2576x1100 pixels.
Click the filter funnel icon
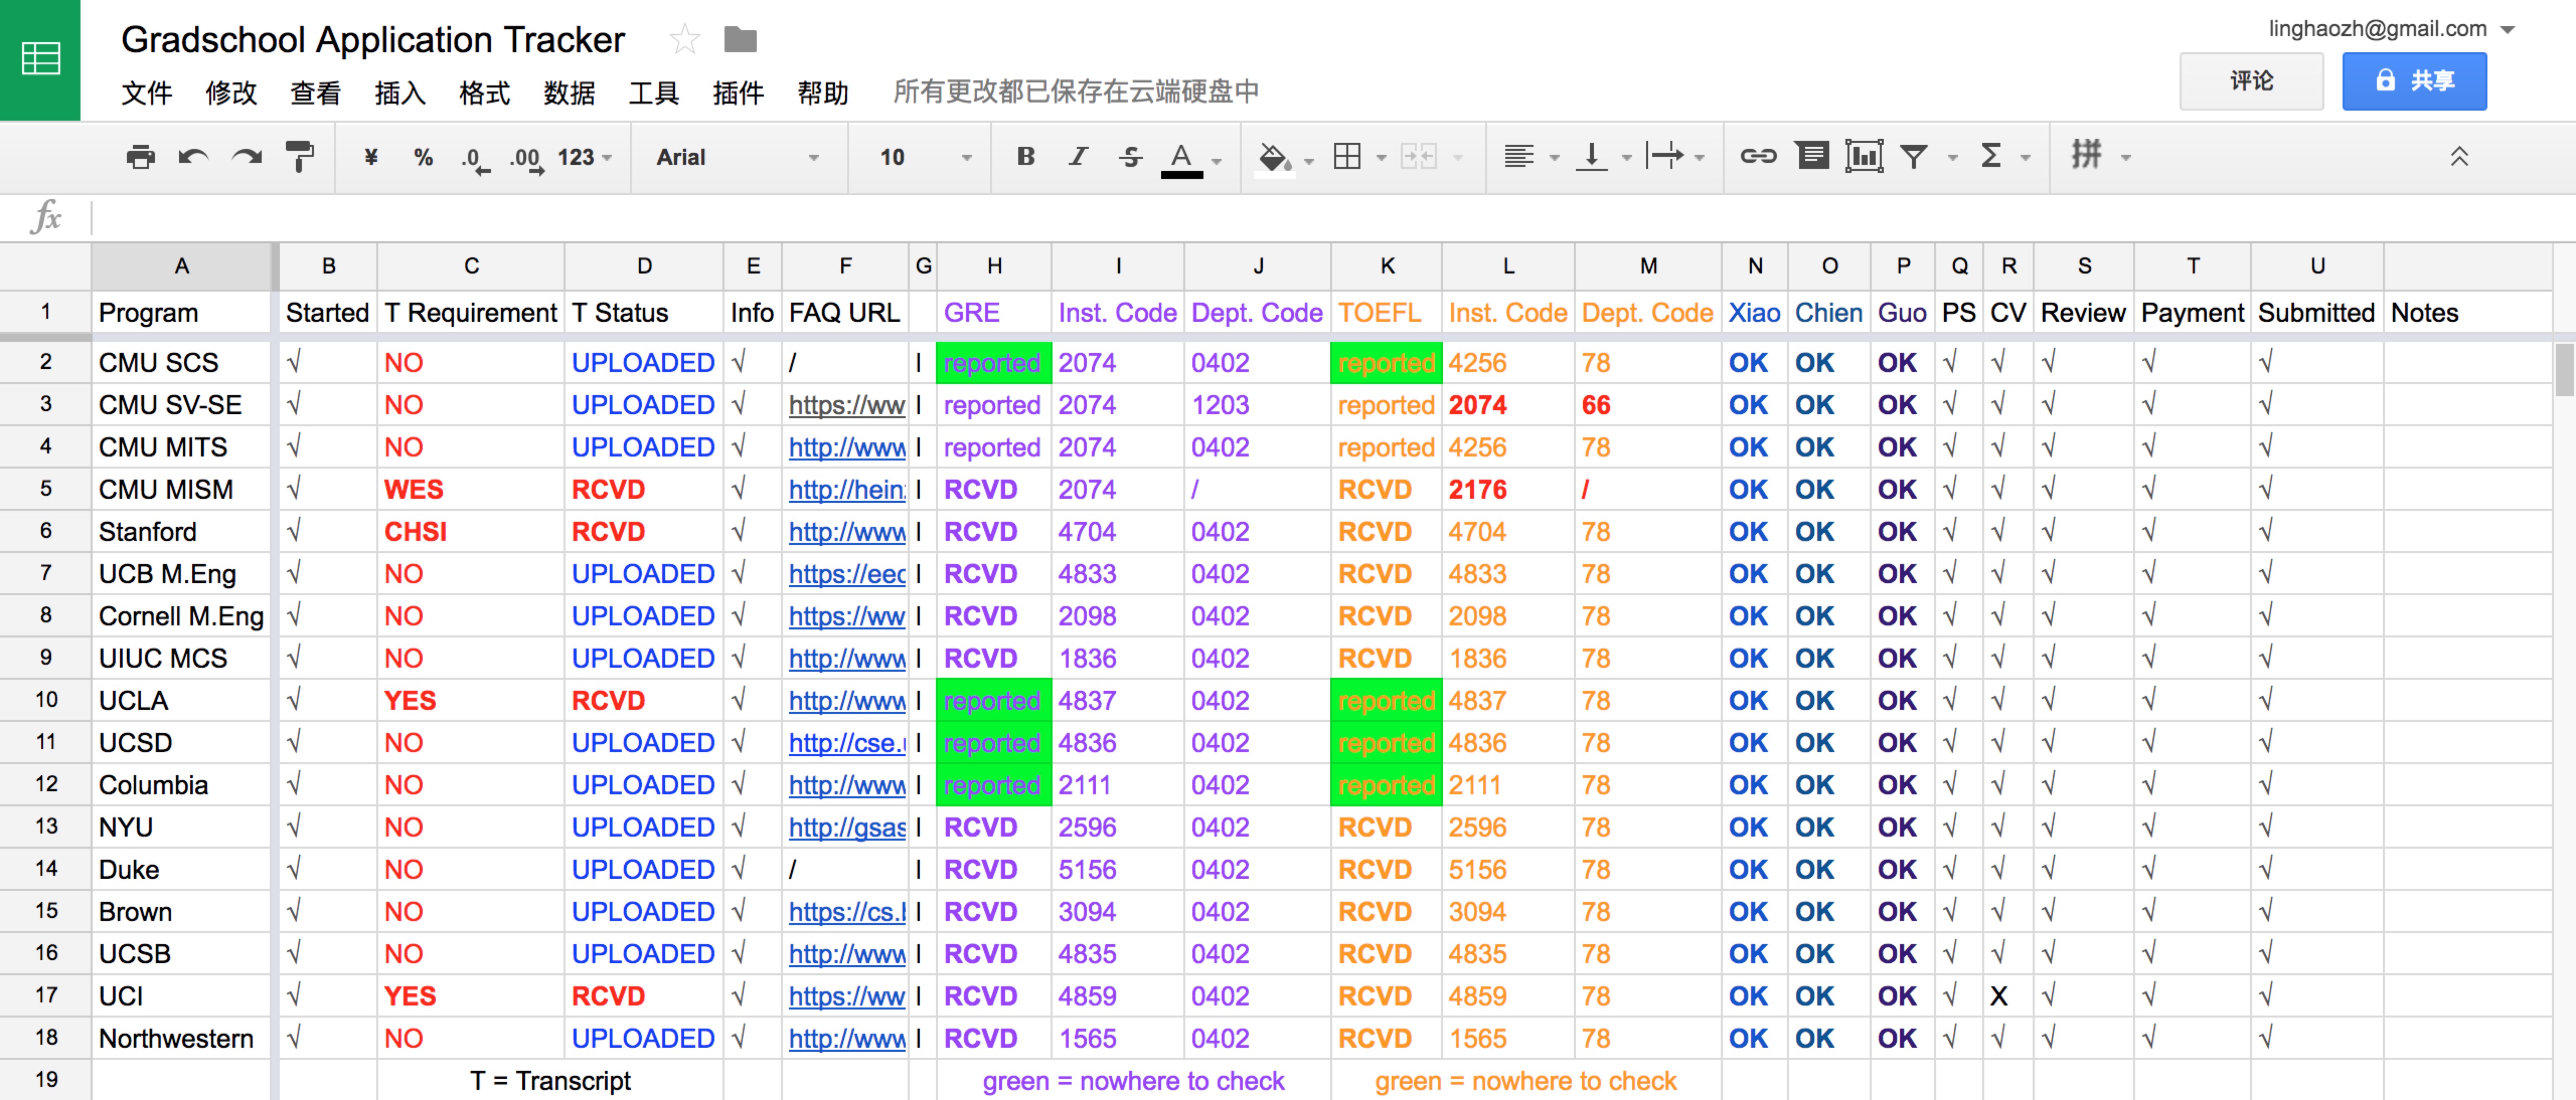point(1914,156)
